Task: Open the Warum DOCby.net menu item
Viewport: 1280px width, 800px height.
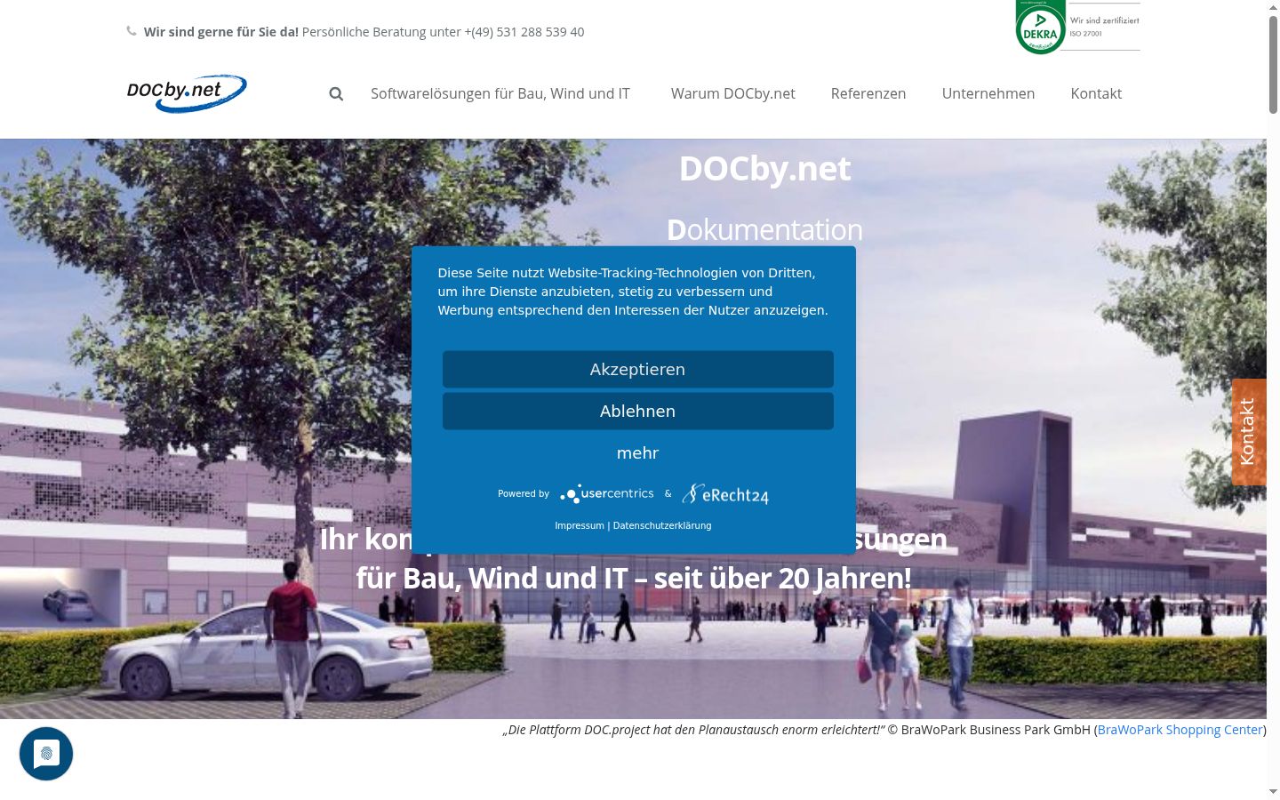Action: click(733, 93)
